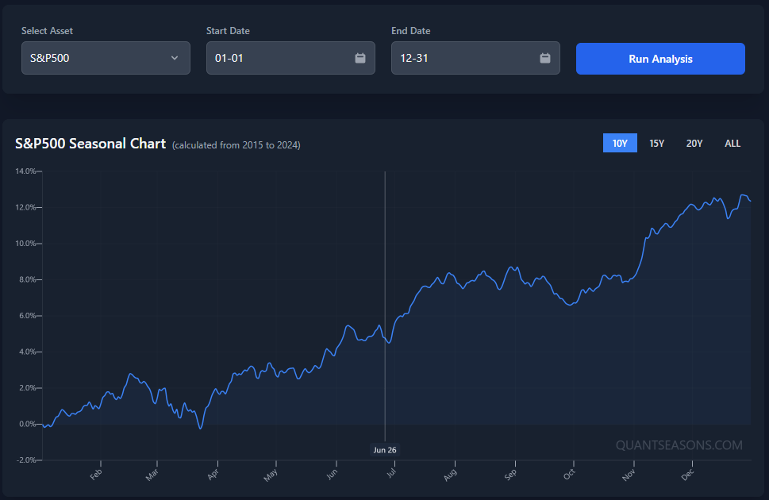Click the 'calculated from 2015 to 2024' text
769x500 pixels.
236,145
